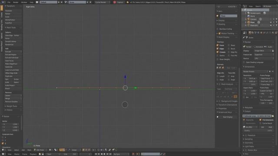The image size is (278, 156).
Task: Toggle the Creases overlay checkbox
Action: pyautogui.click(x=218, y=52)
